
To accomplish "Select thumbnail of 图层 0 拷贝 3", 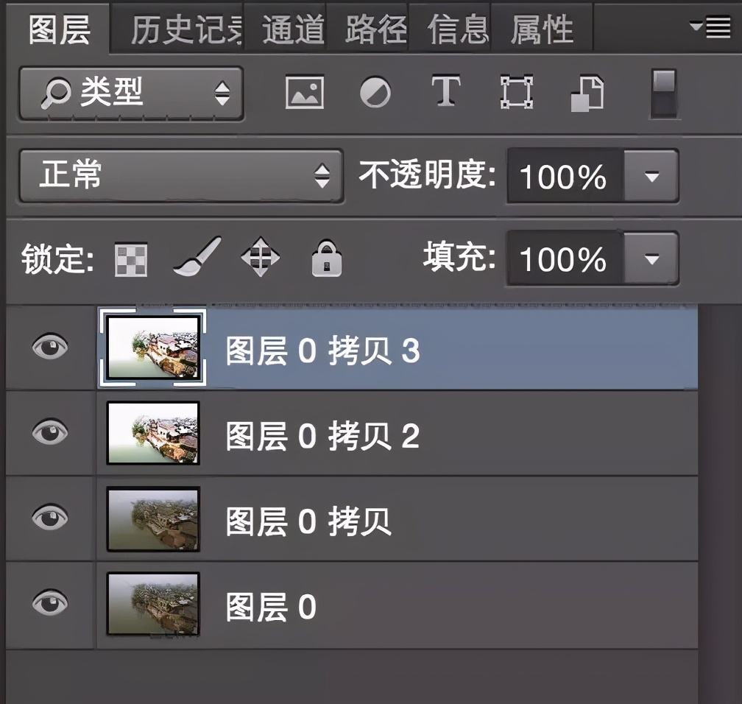I will pos(153,348).
